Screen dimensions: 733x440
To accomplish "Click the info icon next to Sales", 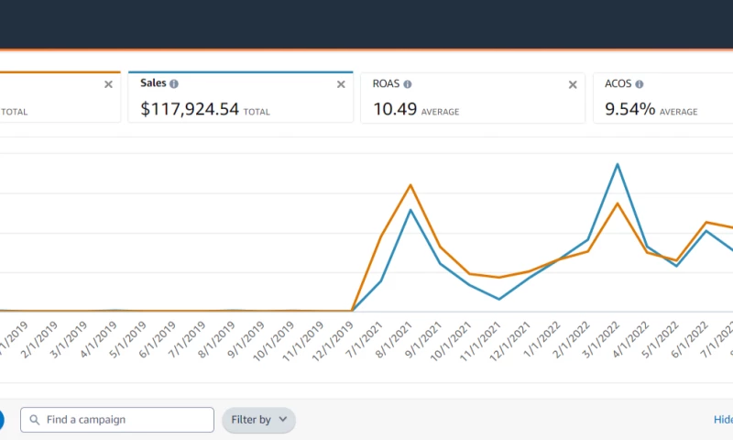I will pos(174,83).
